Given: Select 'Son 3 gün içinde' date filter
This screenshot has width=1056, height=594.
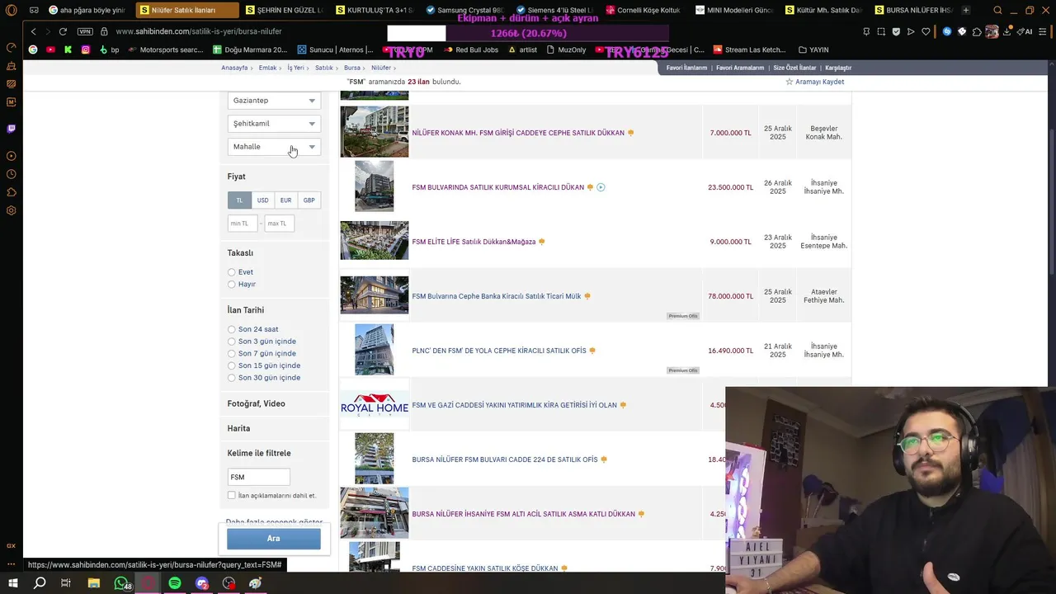Looking at the screenshot, I should tap(232, 342).
